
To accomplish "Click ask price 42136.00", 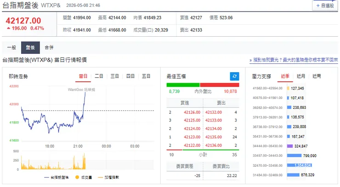I will click(214, 145).
